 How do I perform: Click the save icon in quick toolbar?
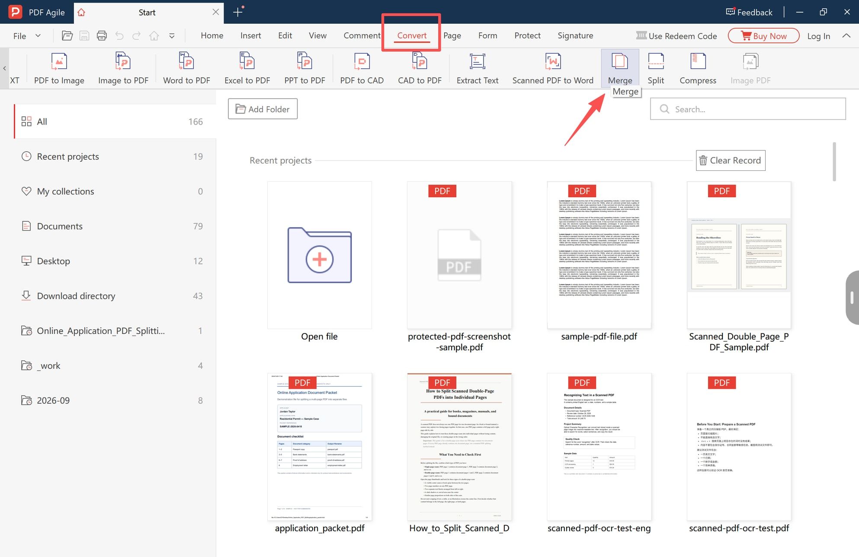point(84,36)
